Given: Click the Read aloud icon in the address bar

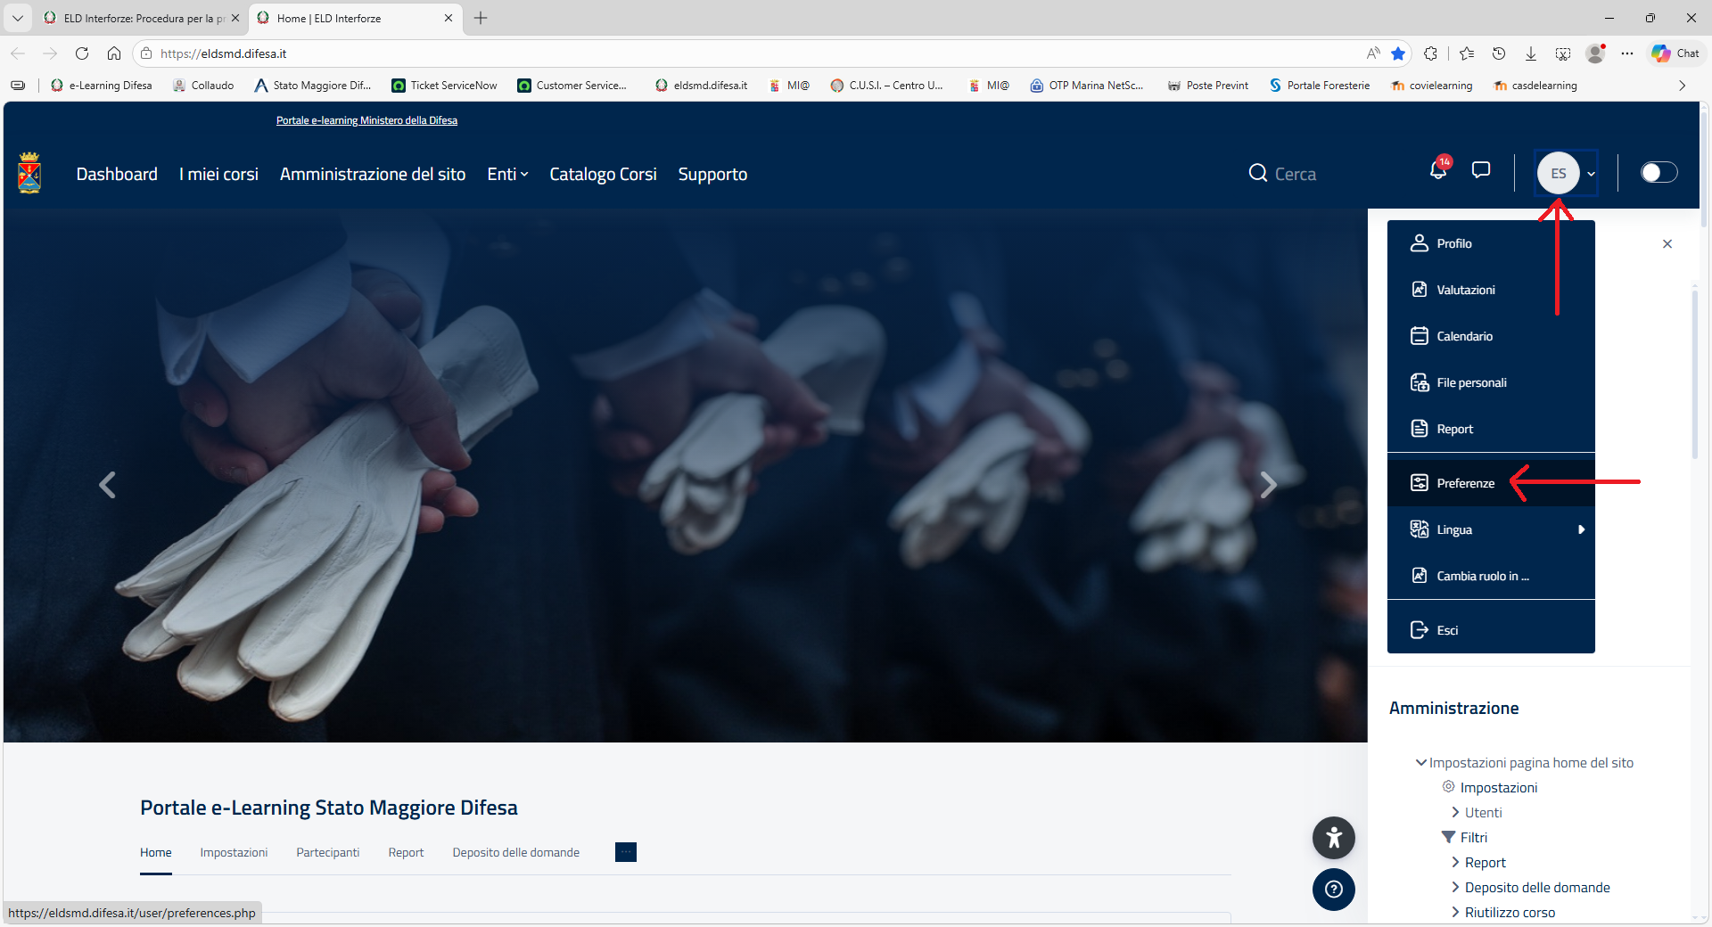Looking at the screenshot, I should click(x=1373, y=53).
